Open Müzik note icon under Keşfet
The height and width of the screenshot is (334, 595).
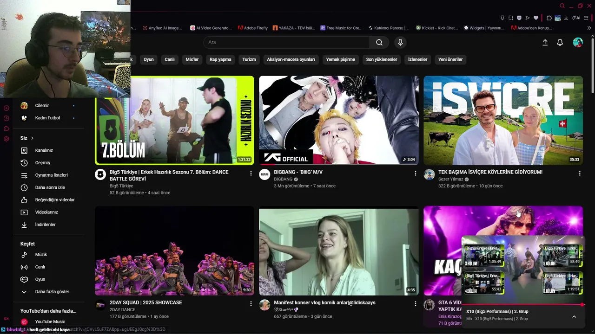point(24,255)
